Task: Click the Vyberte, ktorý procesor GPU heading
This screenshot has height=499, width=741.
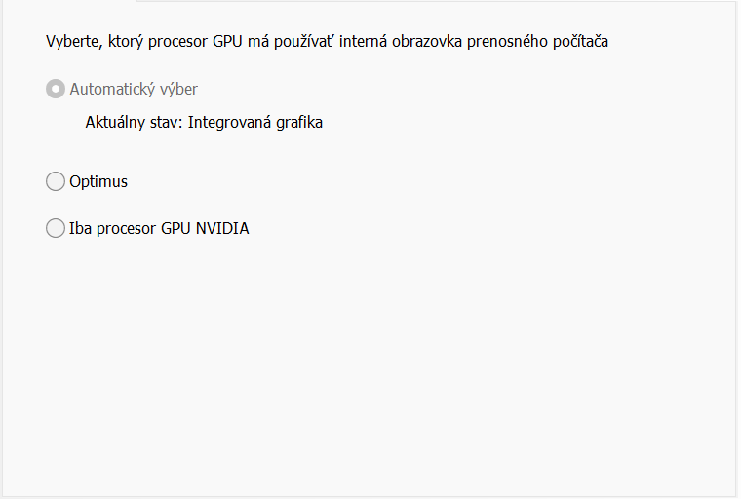Action: 327,43
